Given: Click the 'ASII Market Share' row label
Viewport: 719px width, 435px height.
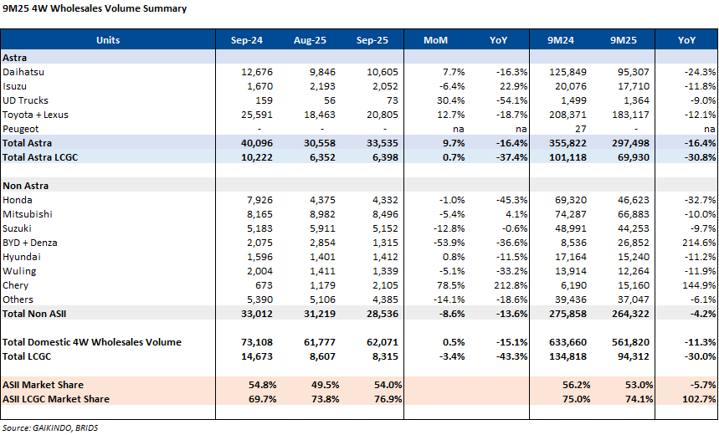Looking at the screenshot, I should click(x=43, y=385).
